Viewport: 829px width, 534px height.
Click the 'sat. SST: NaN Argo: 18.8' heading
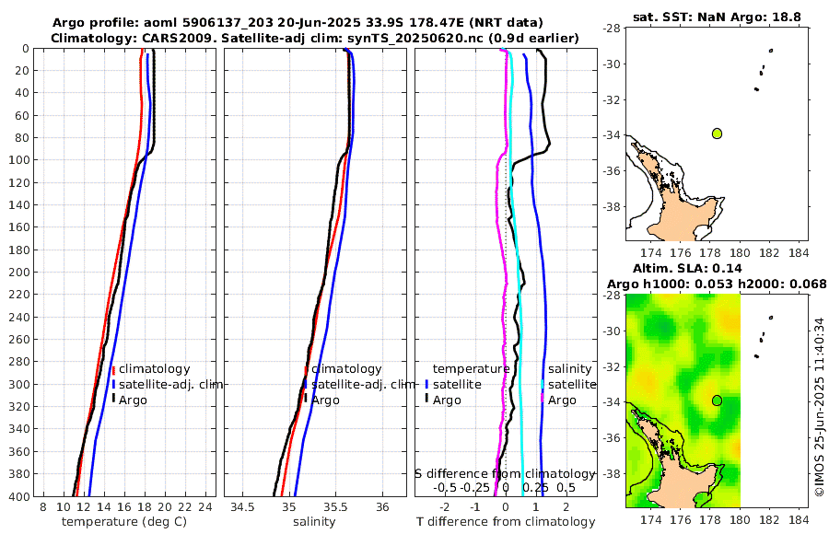717,17
